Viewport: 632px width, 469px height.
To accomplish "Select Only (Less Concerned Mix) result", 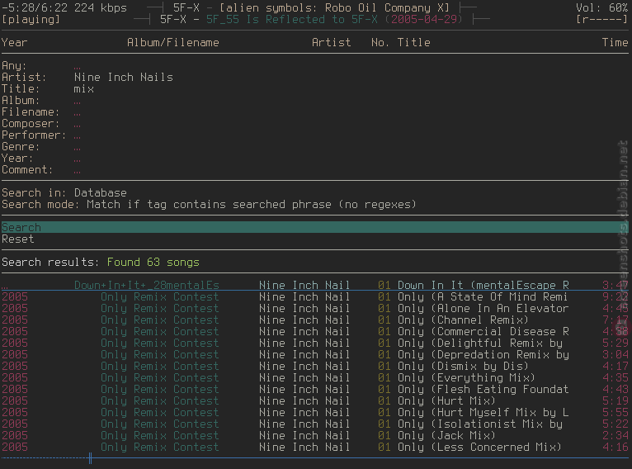I will pos(314,448).
